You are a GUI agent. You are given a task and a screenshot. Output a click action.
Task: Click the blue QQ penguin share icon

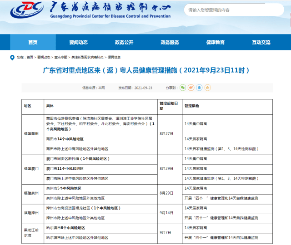(199, 88)
